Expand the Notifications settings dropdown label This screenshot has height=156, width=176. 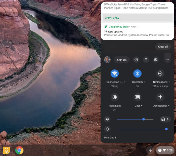click(x=161, y=82)
